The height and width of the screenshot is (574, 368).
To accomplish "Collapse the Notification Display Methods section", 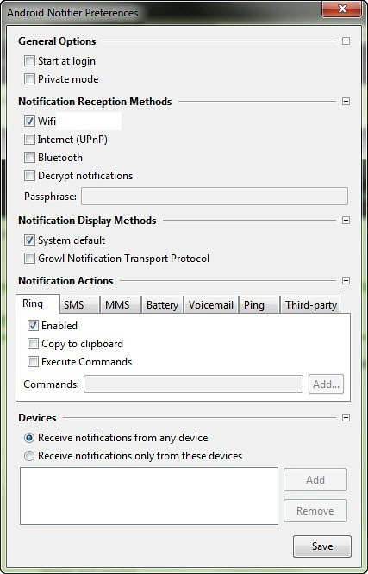I will [346, 221].
